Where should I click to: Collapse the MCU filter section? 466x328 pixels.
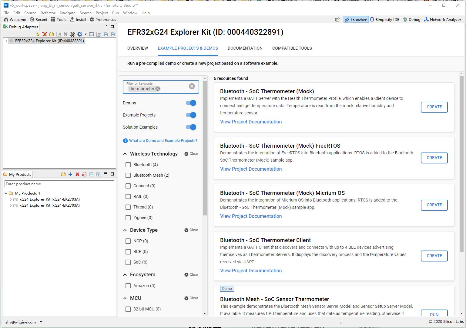[x=125, y=298]
